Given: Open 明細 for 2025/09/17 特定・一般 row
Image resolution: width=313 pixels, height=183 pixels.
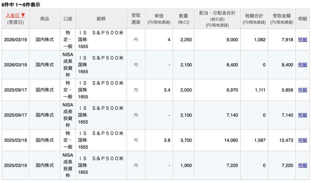Looking at the screenshot, I should 302,90.
